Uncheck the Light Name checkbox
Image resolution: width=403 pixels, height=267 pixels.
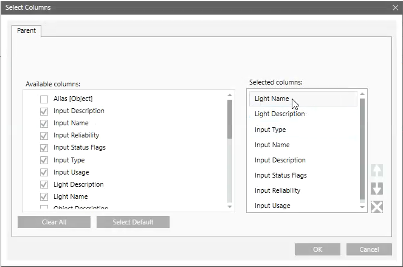(x=44, y=197)
